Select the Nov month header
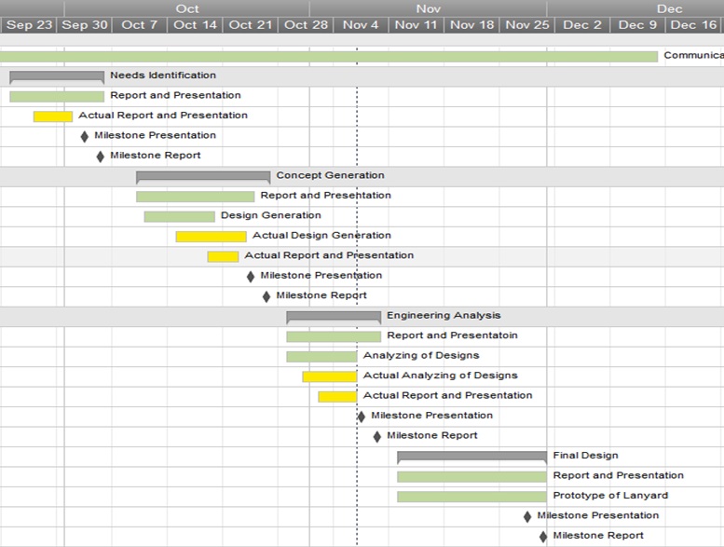The width and height of the screenshot is (724, 547). pos(429,8)
